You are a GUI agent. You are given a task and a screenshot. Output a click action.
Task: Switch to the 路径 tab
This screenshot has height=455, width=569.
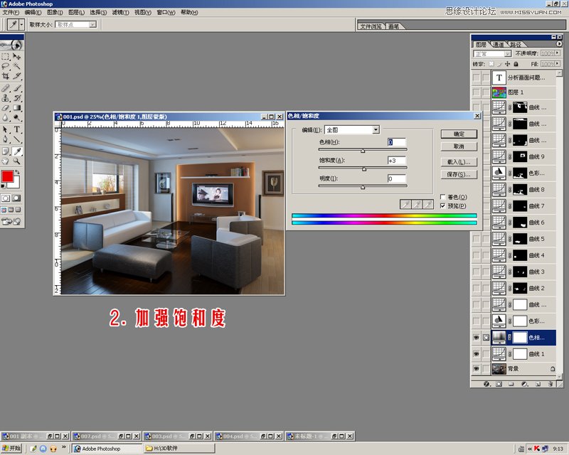pos(516,44)
